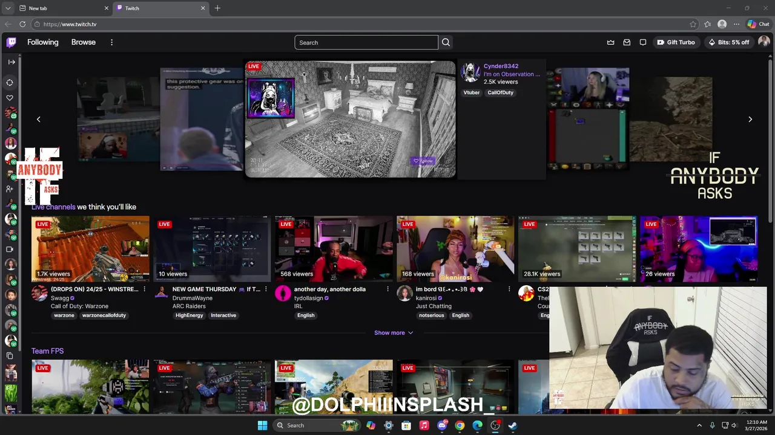Click in the Twitch search field

366,42
